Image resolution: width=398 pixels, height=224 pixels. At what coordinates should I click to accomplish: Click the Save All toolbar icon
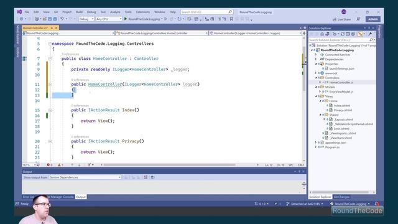(x=55, y=19)
